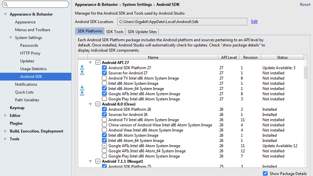Open Plugins settings
This screenshot has height=176, width=313.
click(16, 123)
